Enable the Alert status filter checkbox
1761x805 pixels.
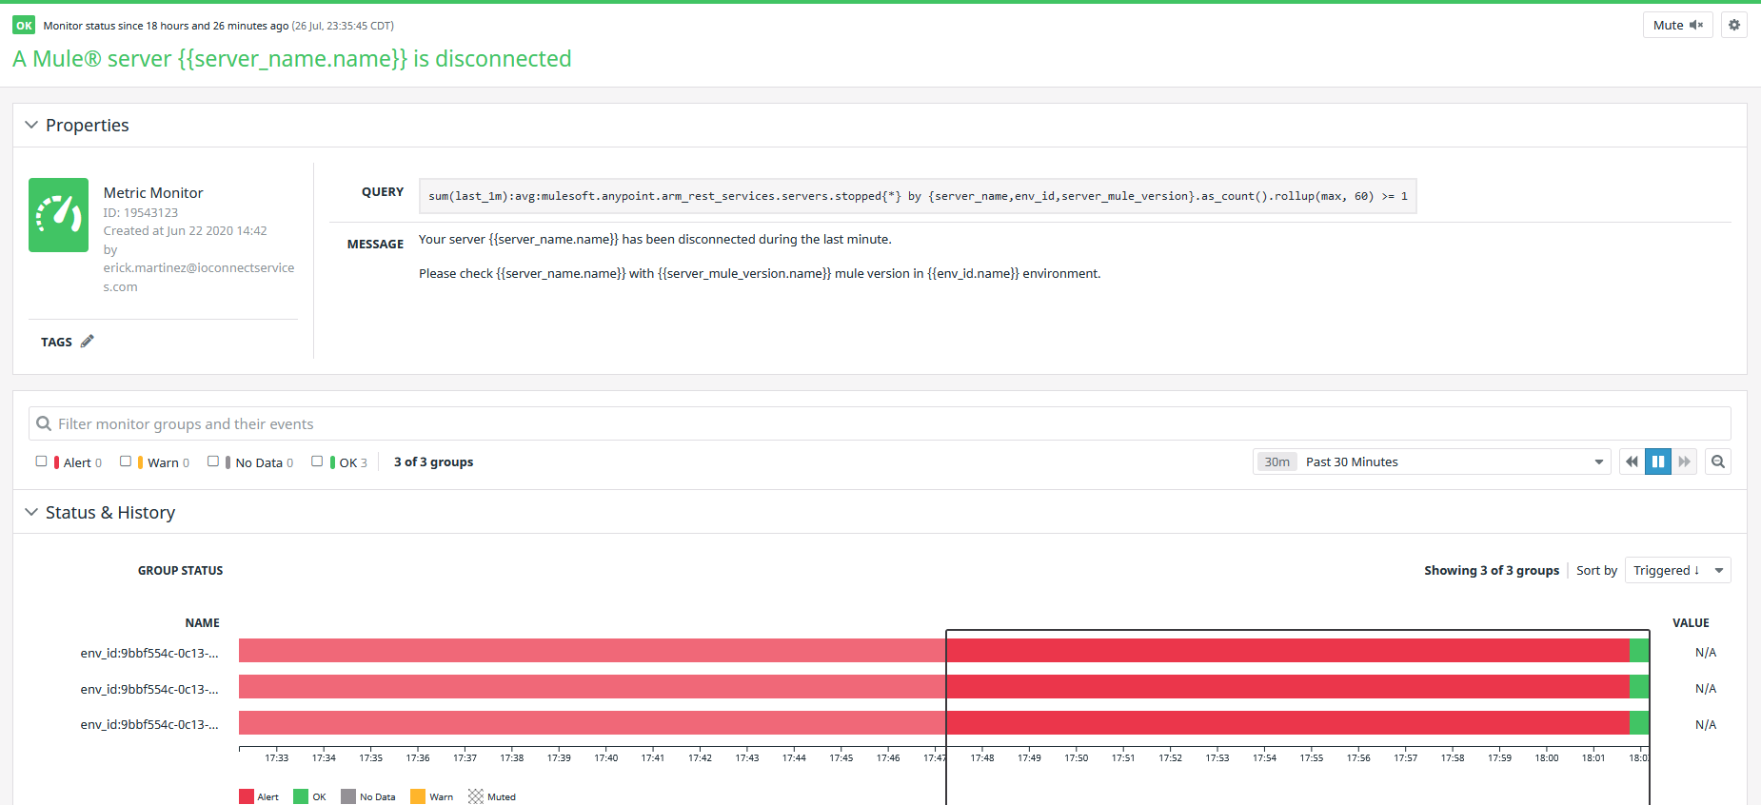tap(41, 461)
